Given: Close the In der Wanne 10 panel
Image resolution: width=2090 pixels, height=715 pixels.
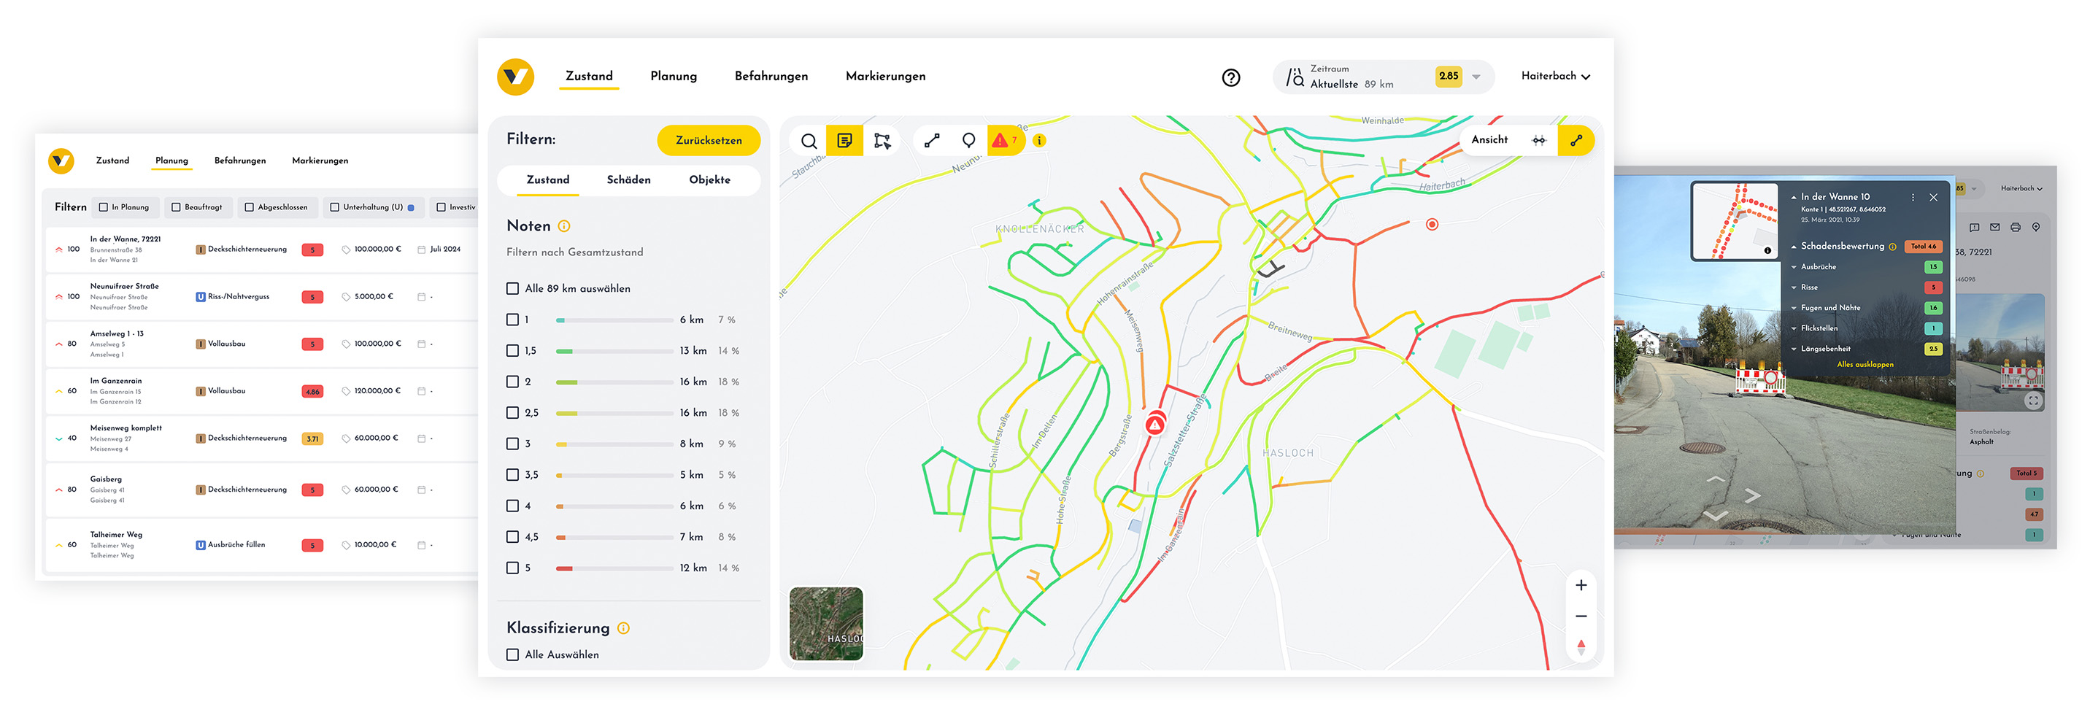Looking at the screenshot, I should tap(1933, 197).
